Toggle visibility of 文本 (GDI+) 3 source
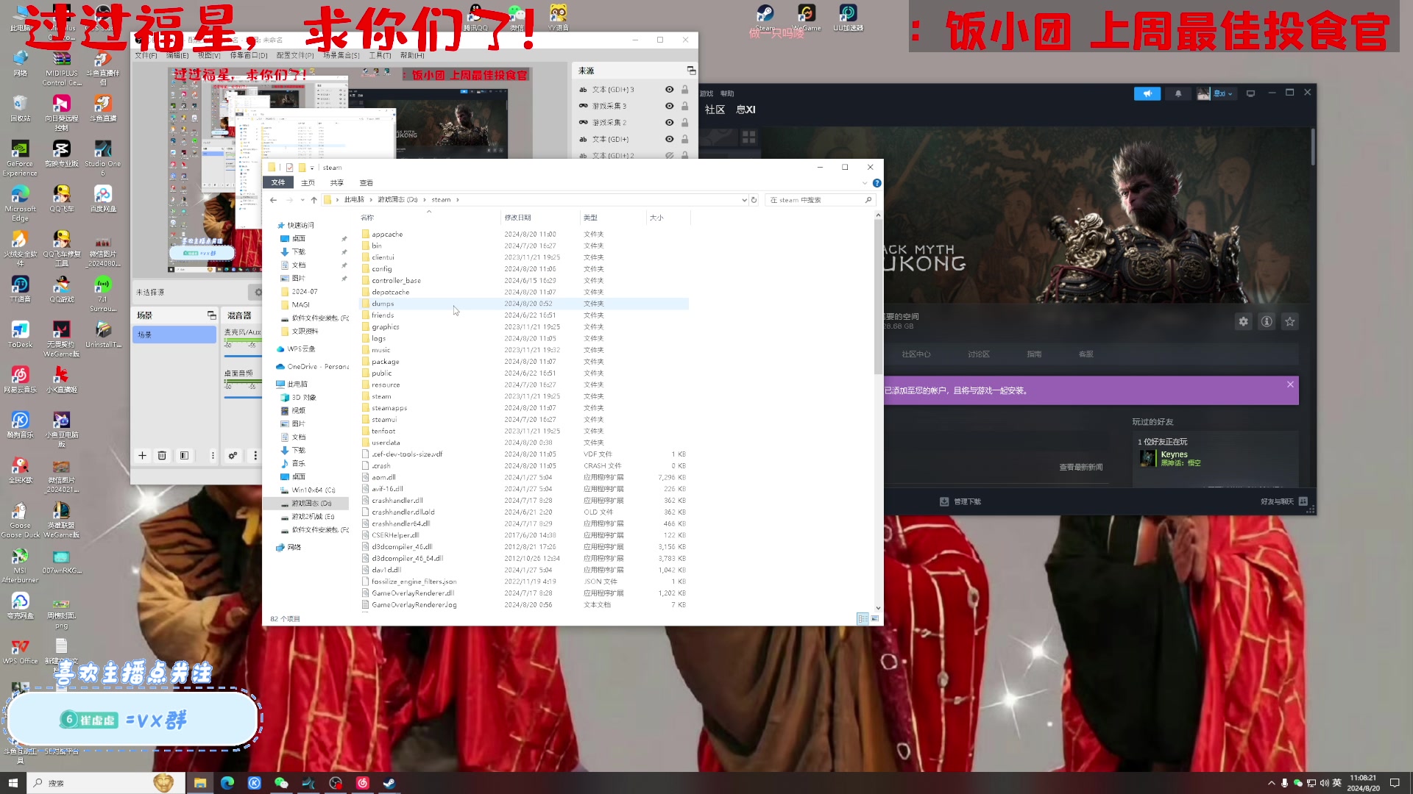This screenshot has width=1413, height=794. [669, 90]
